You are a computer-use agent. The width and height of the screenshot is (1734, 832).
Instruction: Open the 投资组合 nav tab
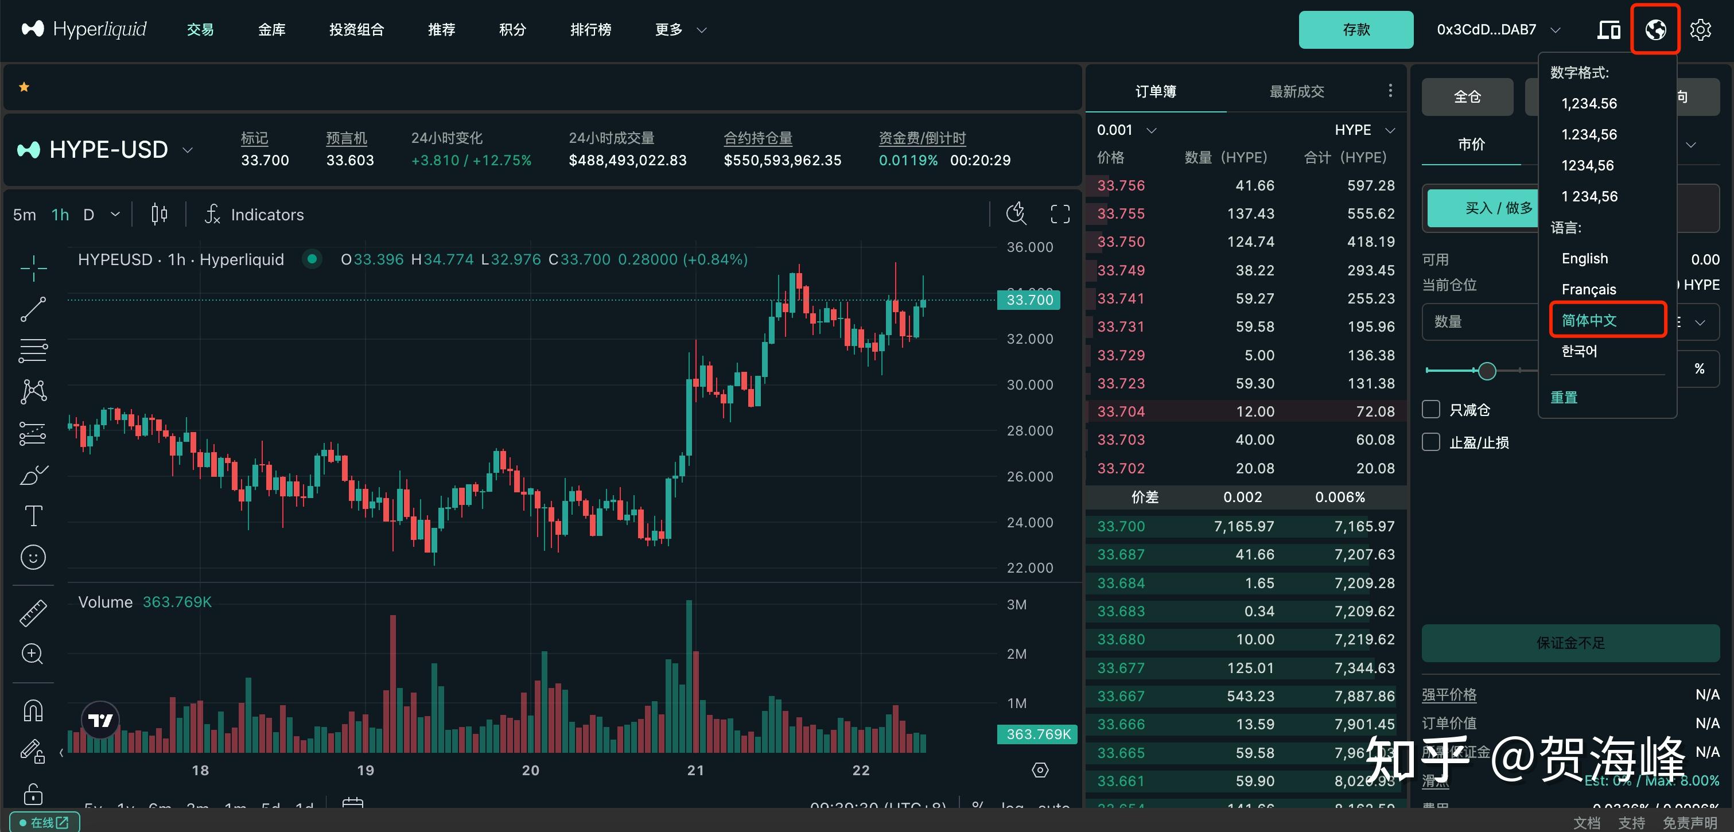pos(356,30)
